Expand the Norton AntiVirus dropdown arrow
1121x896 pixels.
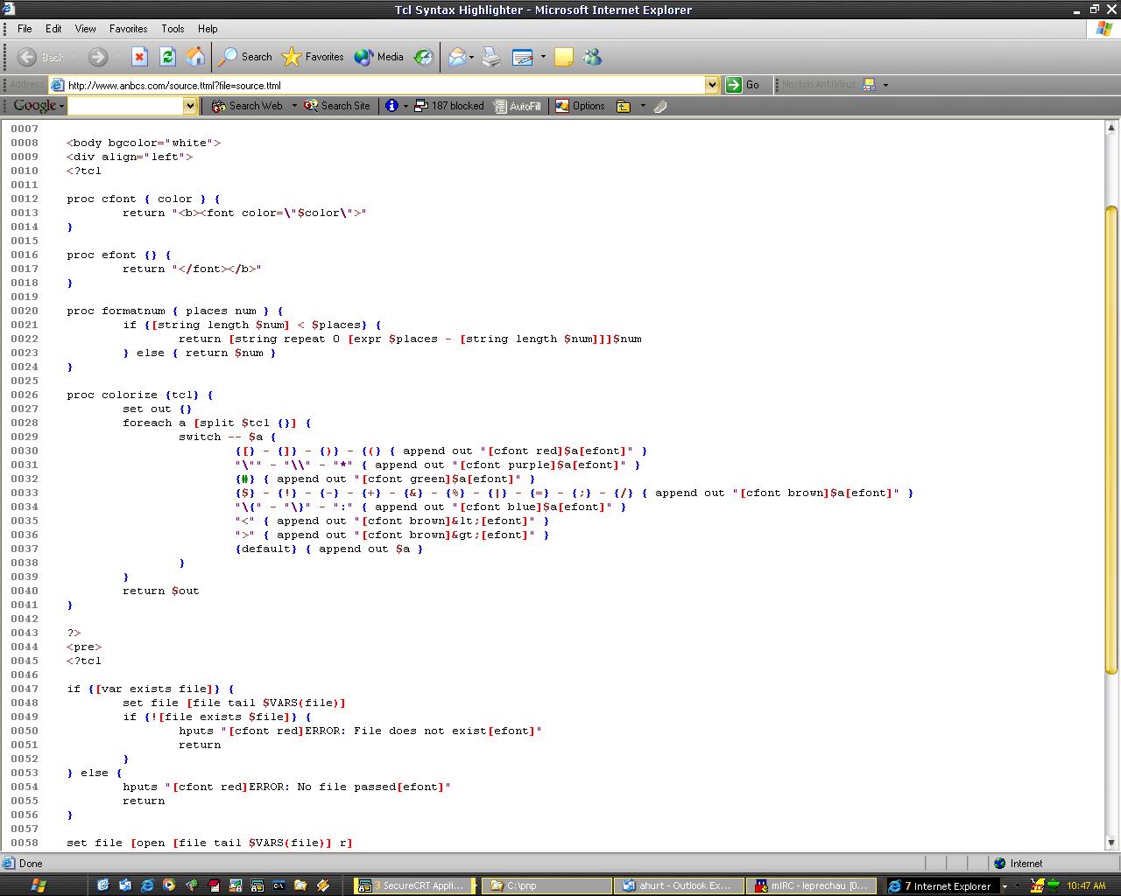(885, 85)
